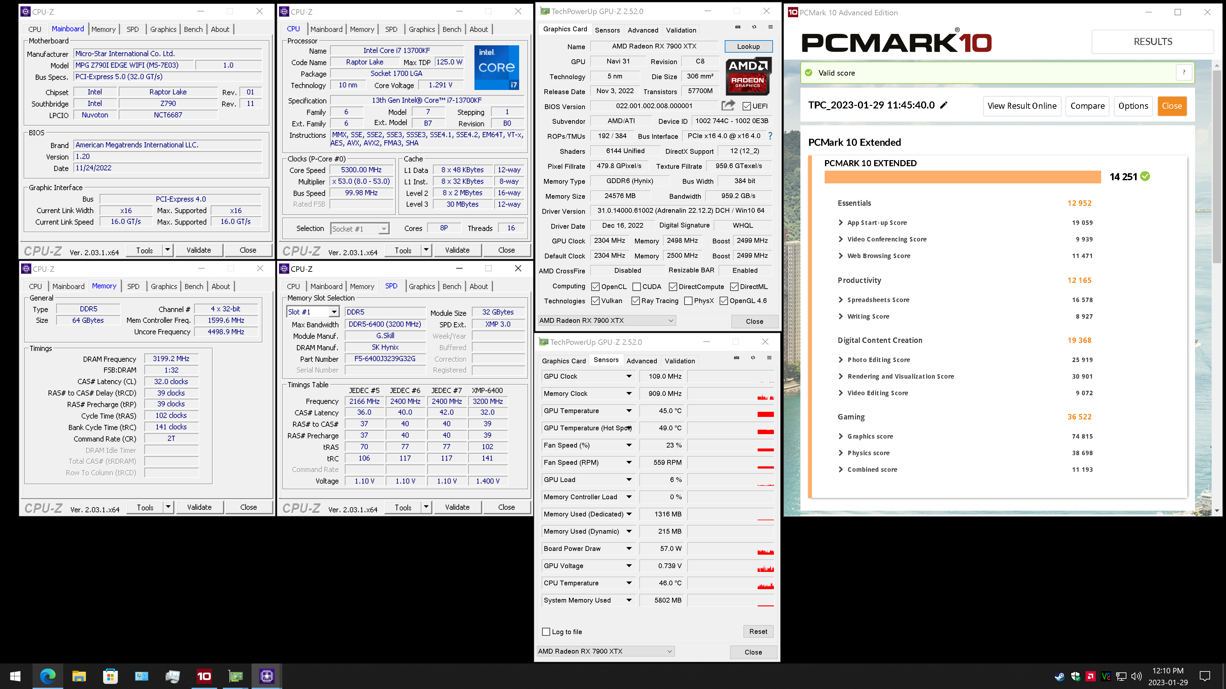Open File Explorer from the taskbar

click(x=79, y=676)
